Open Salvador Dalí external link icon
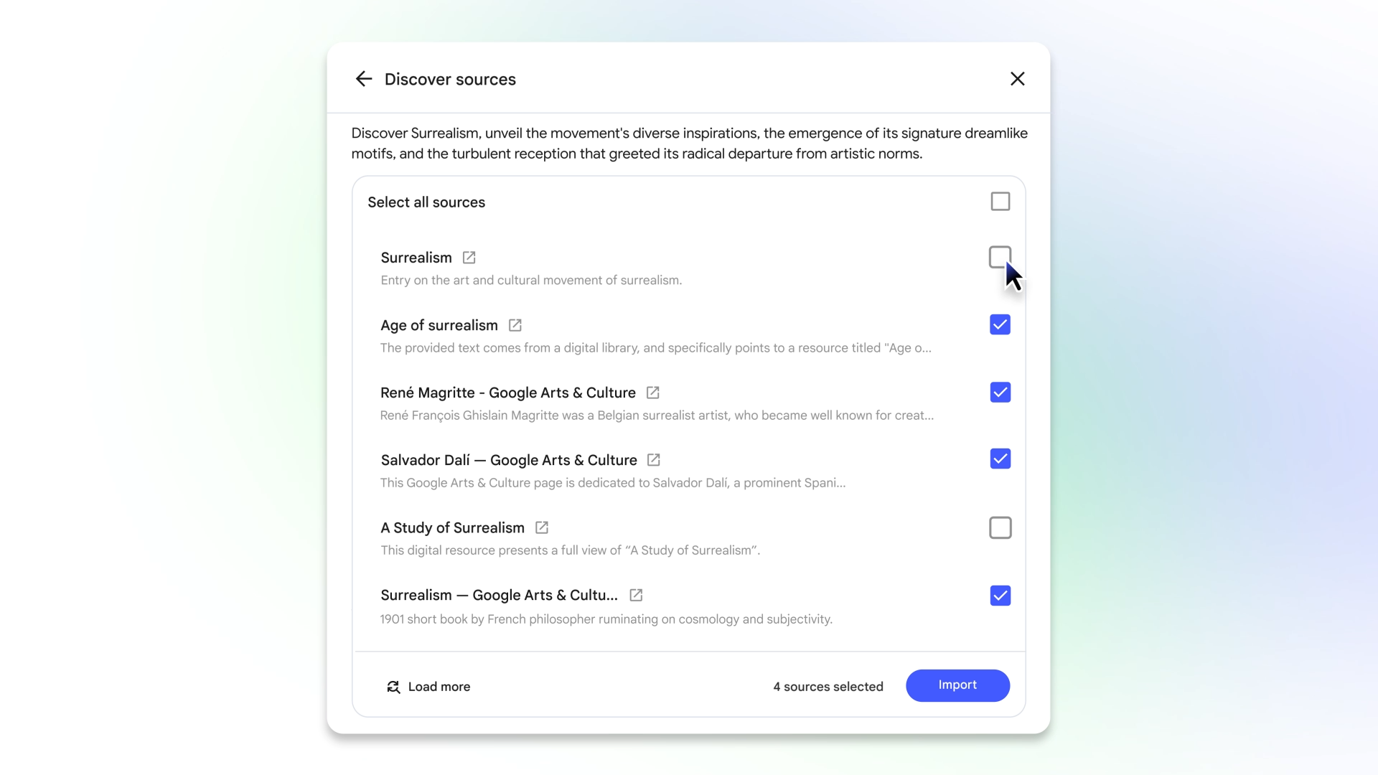The width and height of the screenshot is (1378, 775). [653, 460]
